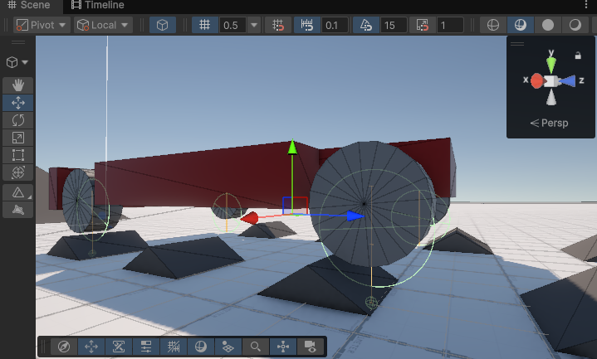Select the solid sphere shaded draw mode
This screenshot has width=597, height=359.
(x=548, y=25)
